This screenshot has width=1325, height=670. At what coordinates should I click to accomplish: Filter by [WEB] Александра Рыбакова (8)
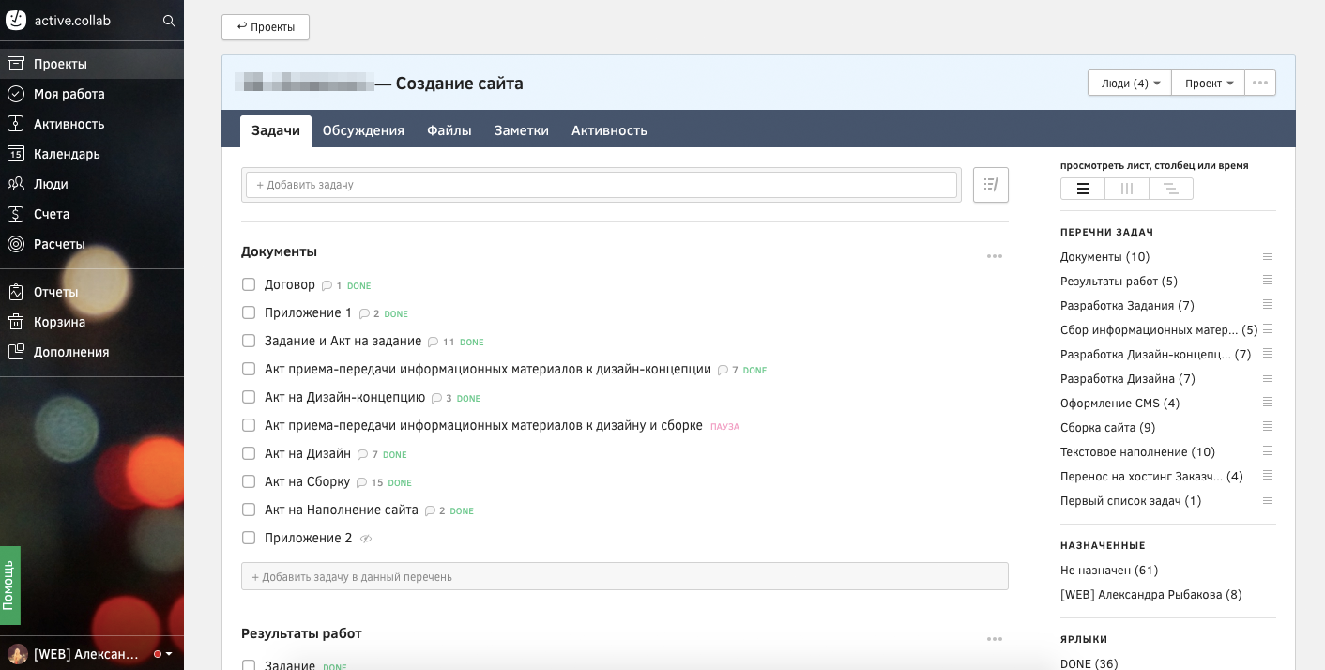[x=1150, y=594]
